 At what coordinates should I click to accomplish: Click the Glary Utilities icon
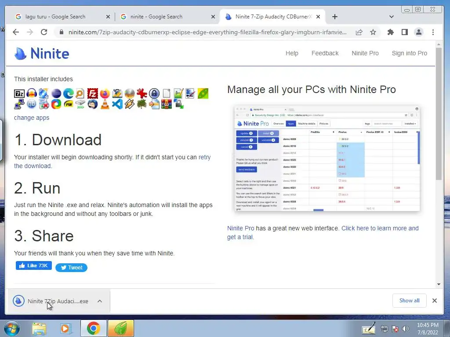pyautogui.click(x=117, y=93)
